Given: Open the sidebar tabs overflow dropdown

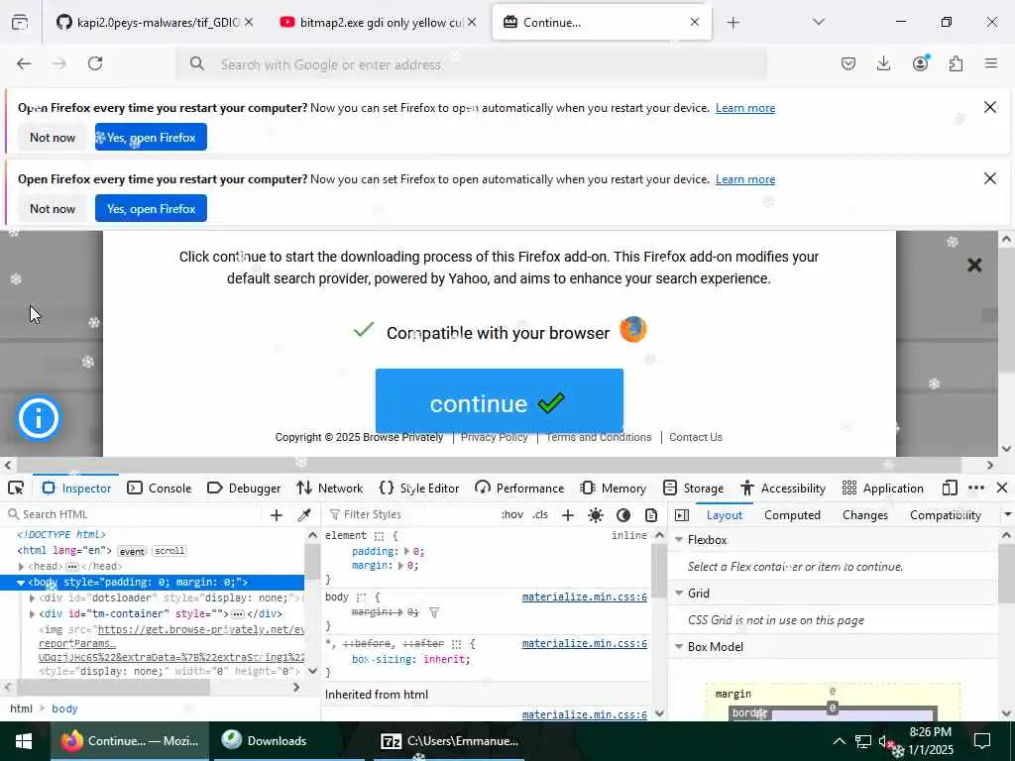Looking at the screenshot, I should click(x=1007, y=515).
